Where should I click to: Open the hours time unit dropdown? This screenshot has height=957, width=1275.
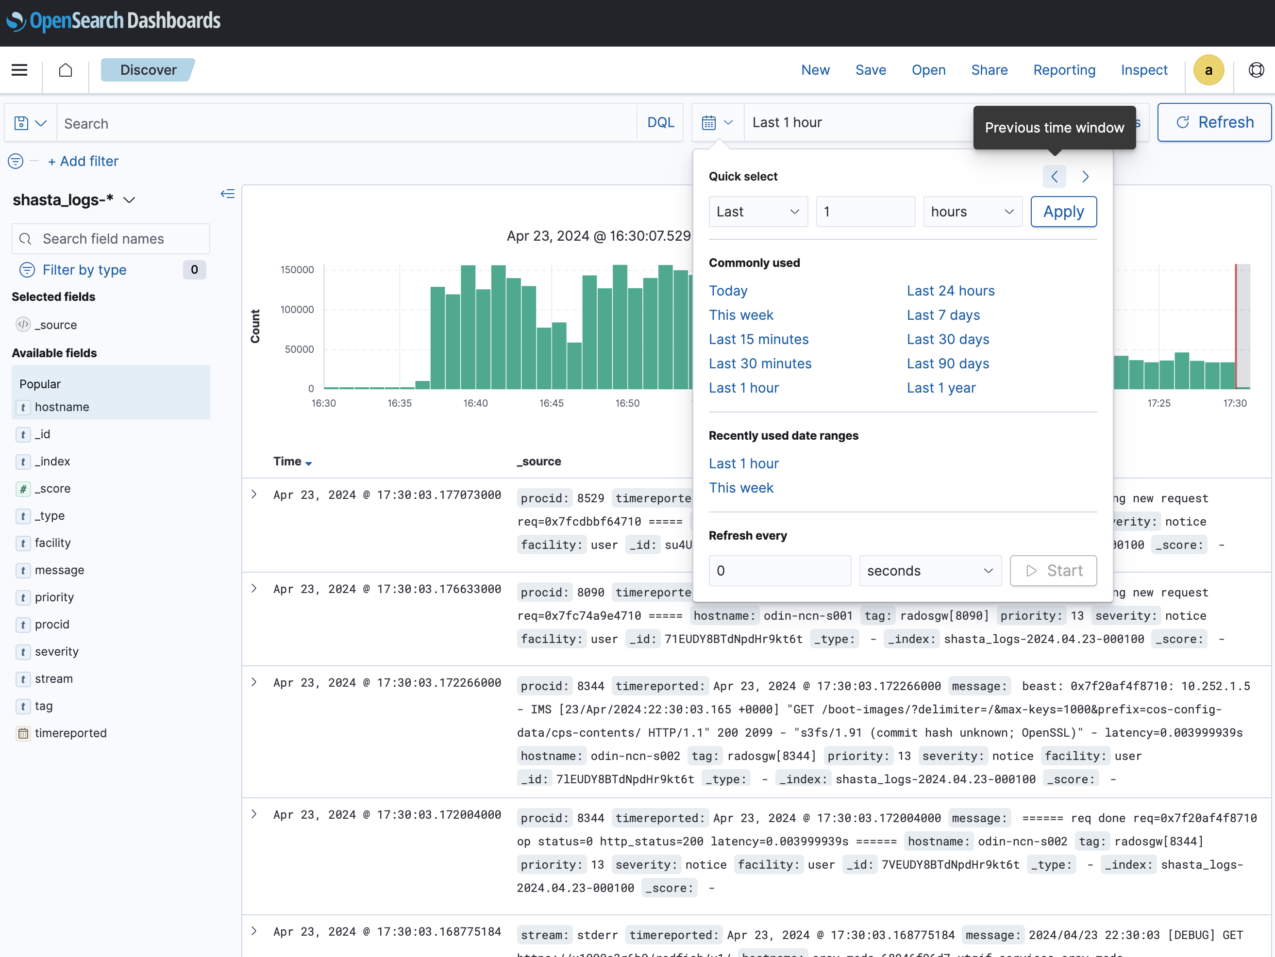tap(972, 212)
